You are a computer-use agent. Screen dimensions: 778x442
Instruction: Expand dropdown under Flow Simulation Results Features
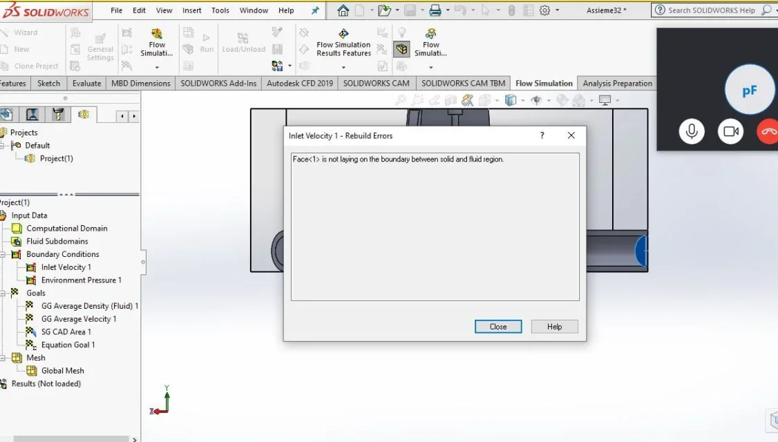click(x=343, y=68)
